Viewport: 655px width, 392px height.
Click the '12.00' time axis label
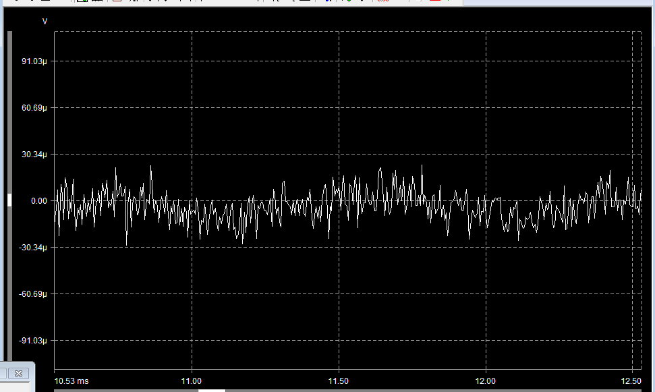(486, 381)
